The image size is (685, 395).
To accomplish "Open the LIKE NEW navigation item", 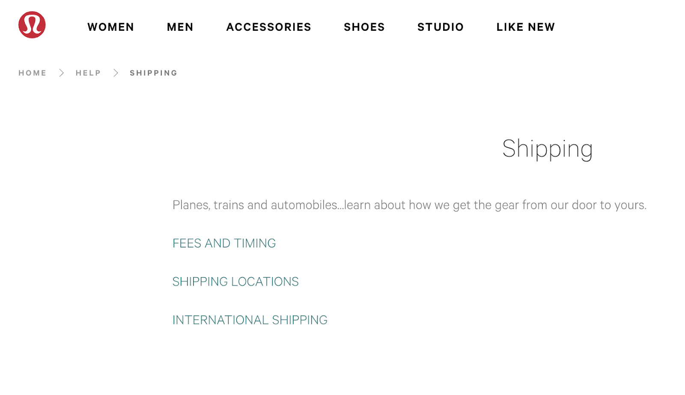I will [525, 27].
